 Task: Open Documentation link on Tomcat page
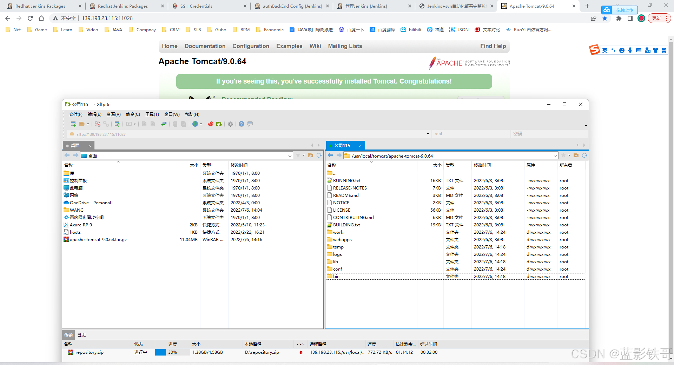click(x=205, y=46)
